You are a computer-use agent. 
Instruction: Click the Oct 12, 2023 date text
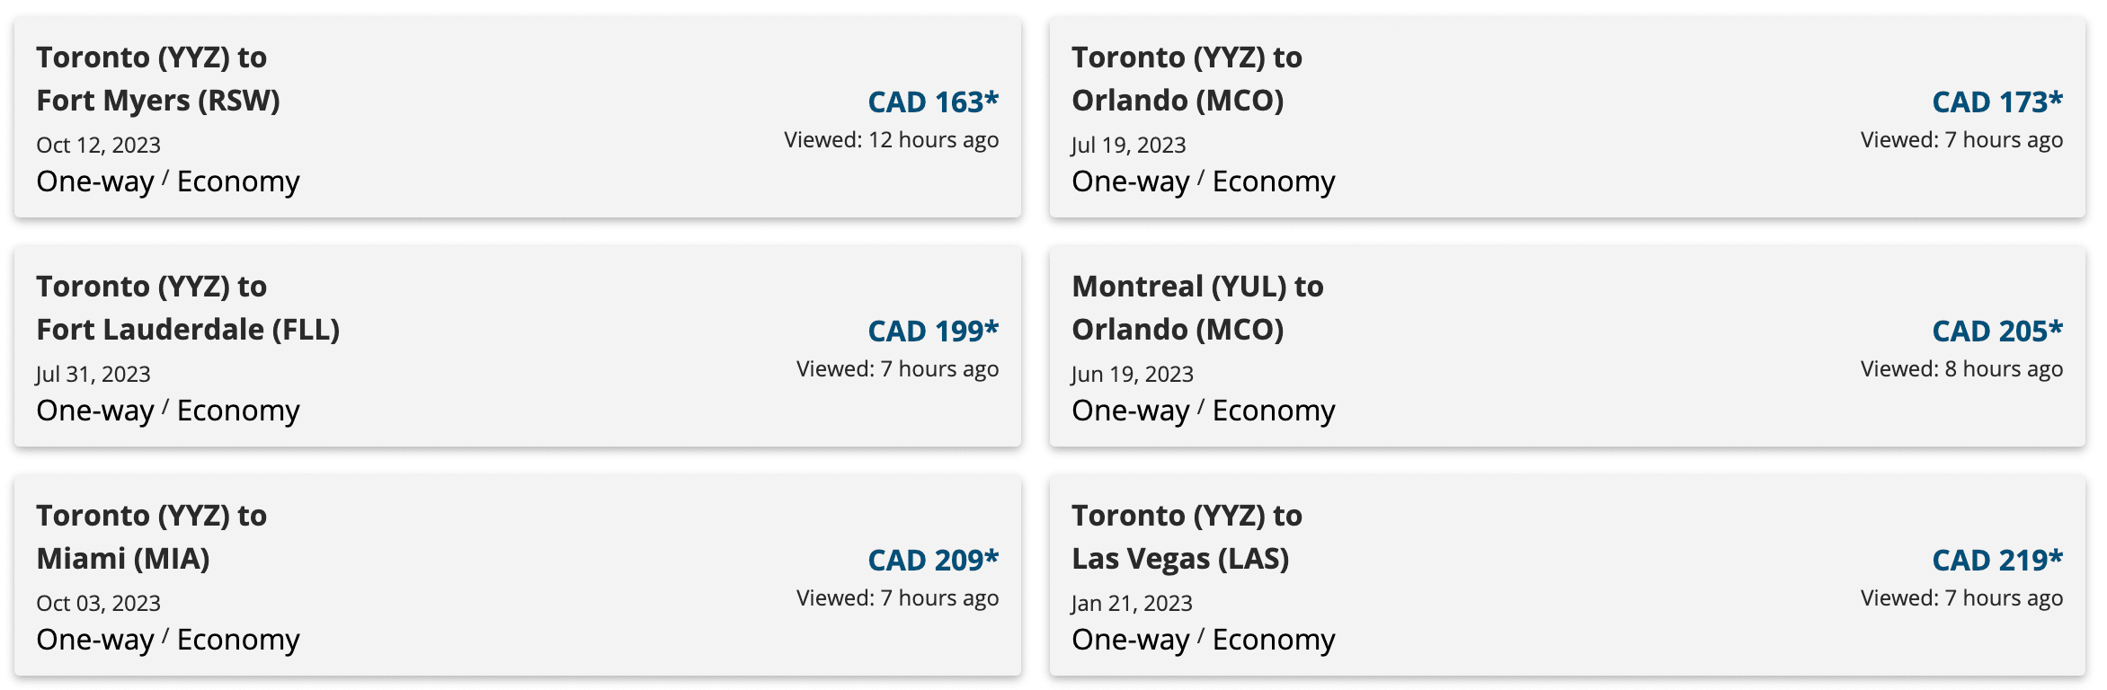tap(98, 146)
